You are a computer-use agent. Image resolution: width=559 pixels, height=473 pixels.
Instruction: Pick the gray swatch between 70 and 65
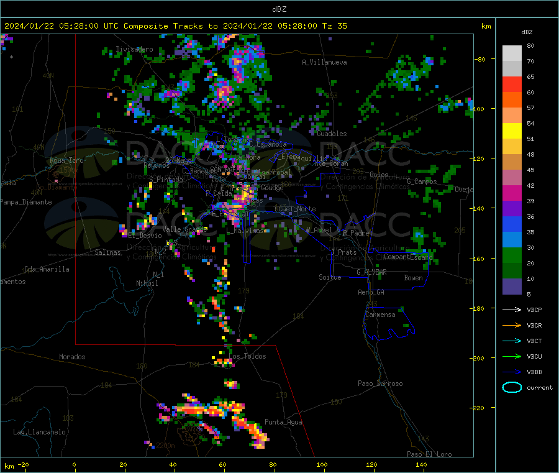[x=512, y=69]
